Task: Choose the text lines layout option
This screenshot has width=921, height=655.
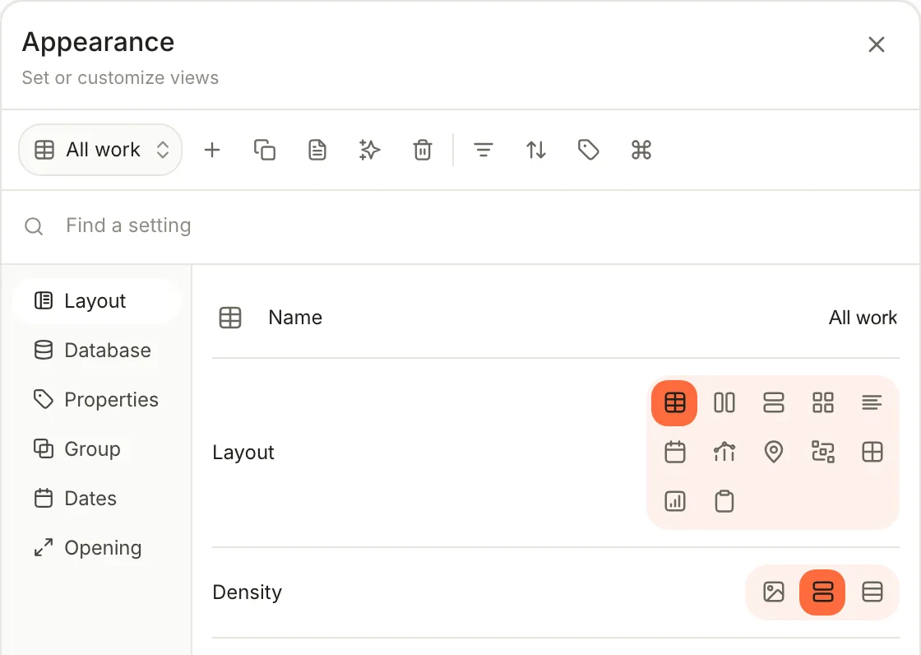Action: pos(872,402)
